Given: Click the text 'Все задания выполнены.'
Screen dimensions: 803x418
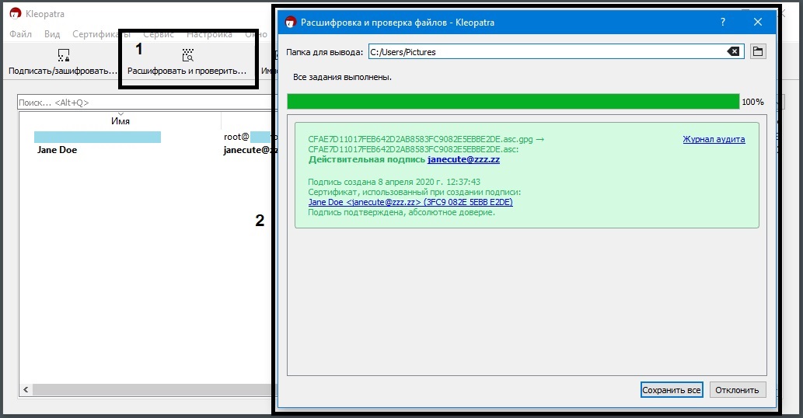Looking at the screenshot, I should click(x=342, y=77).
